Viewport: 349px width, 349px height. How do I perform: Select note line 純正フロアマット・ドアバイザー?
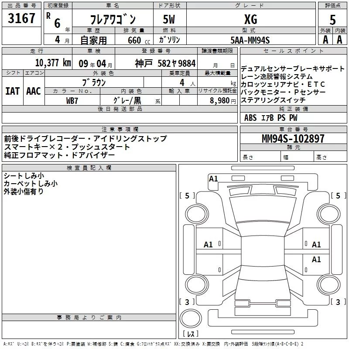coord(59,155)
